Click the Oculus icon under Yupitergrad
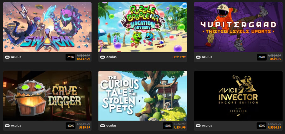The height and width of the screenshot is (134, 285). [198, 57]
